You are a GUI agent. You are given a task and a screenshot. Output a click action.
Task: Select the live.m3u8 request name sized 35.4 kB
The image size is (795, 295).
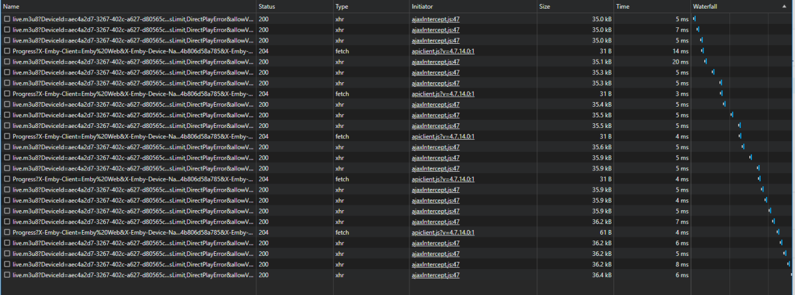point(132,104)
